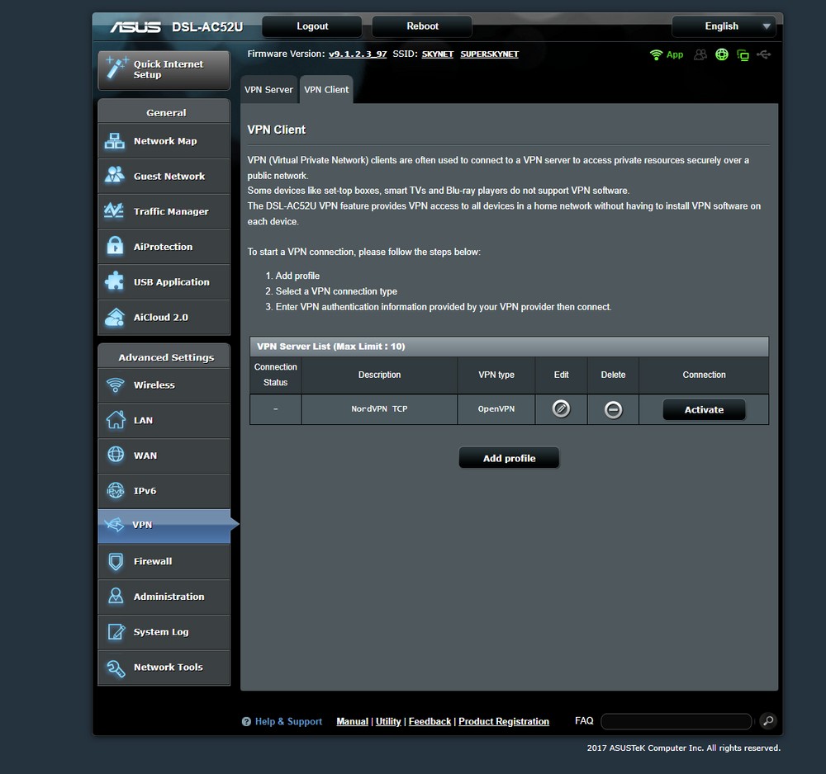Click the OpenVPN type cell
826x774 pixels.
(496, 408)
